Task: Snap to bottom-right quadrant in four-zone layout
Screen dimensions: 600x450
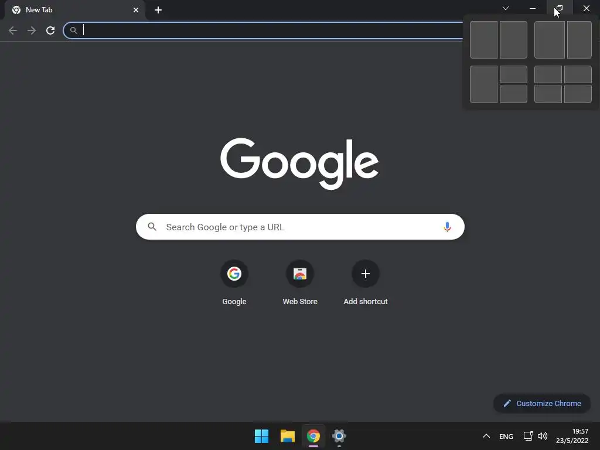Action: (578, 94)
